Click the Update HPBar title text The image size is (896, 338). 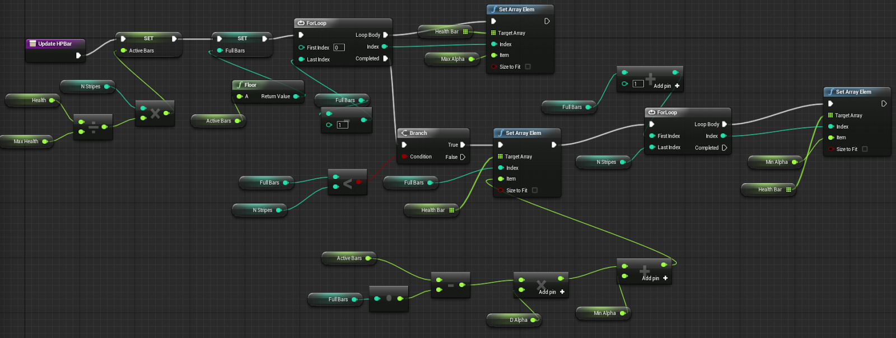pos(55,44)
